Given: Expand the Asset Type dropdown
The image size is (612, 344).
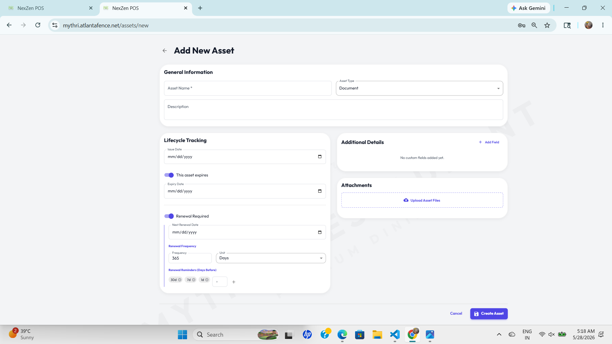Looking at the screenshot, I should pos(419,88).
